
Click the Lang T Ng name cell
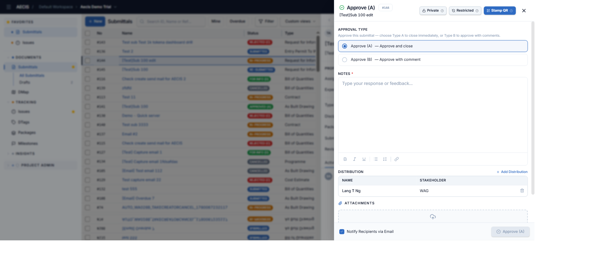coord(351,191)
